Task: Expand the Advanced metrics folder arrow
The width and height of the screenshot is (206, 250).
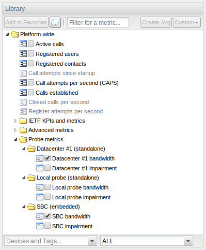Action: pyautogui.click(x=15, y=130)
